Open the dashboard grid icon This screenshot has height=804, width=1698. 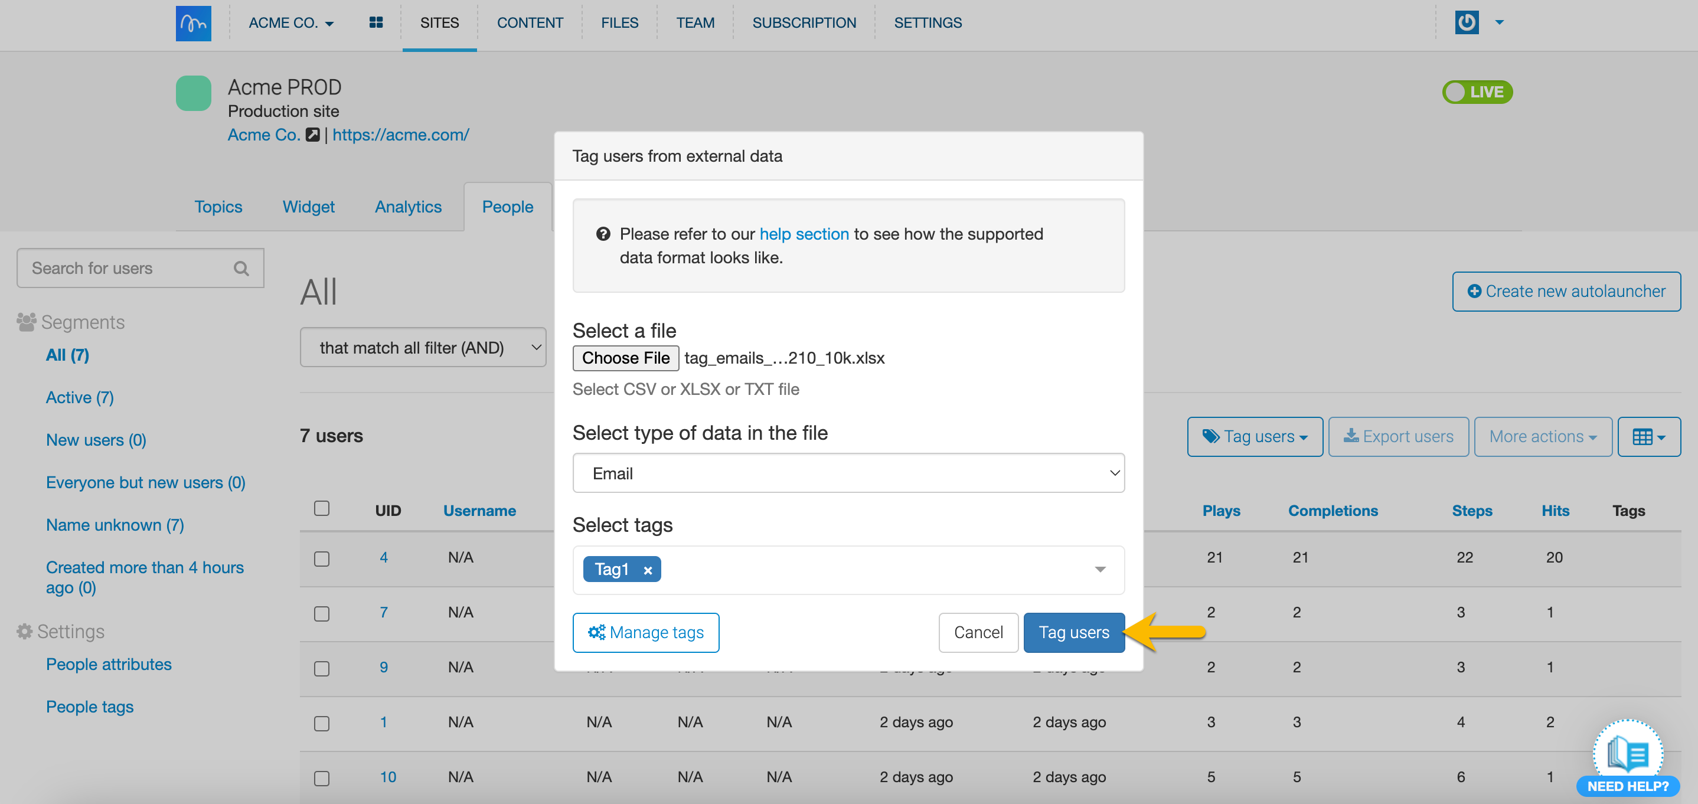[375, 23]
